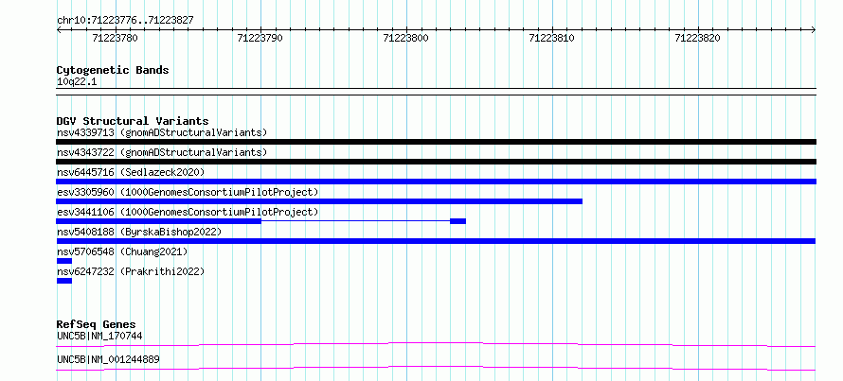Image resolution: width=843 pixels, height=381 pixels.
Task: Click left arrow of the coordinate ruler
Action: 59,30
